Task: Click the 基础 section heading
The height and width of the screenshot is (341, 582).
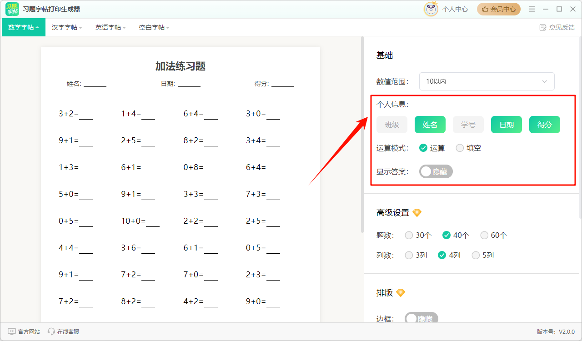Action: tap(385, 55)
